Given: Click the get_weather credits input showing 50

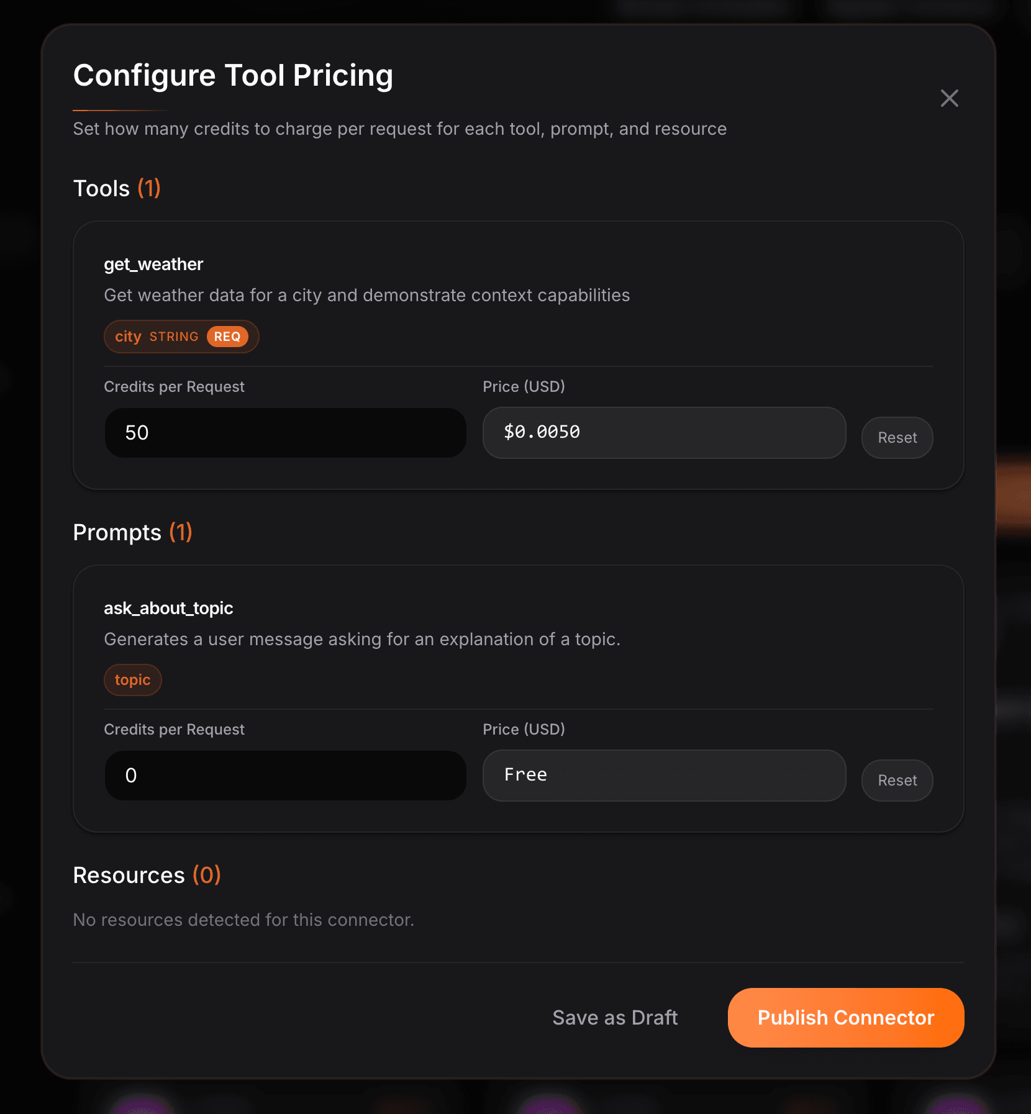Looking at the screenshot, I should pyautogui.click(x=285, y=432).
